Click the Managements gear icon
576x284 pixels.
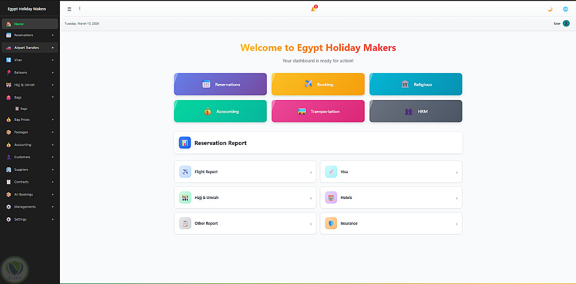[x=9, y=207]
